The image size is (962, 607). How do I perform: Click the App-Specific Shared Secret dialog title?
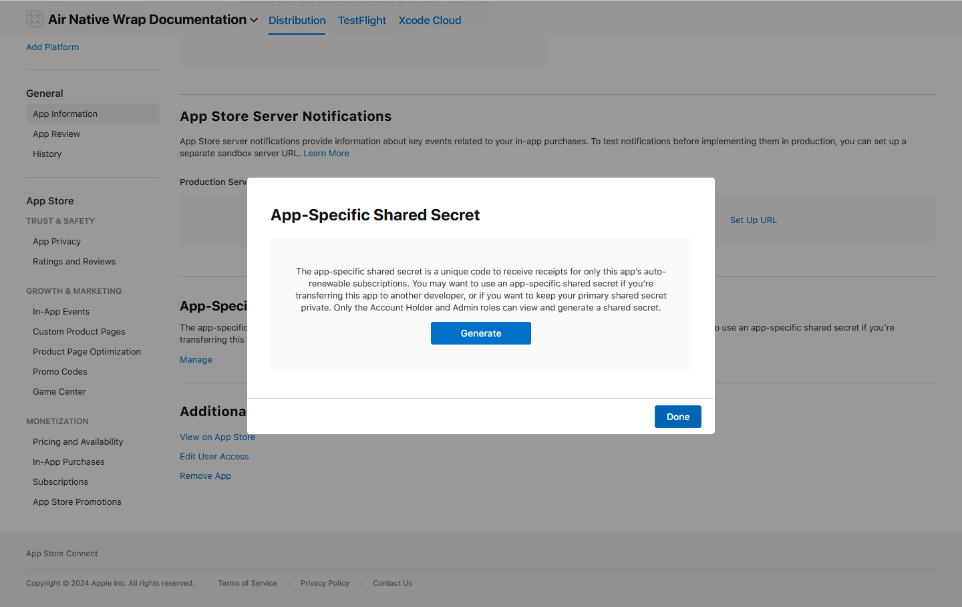[x=375, y=215]
